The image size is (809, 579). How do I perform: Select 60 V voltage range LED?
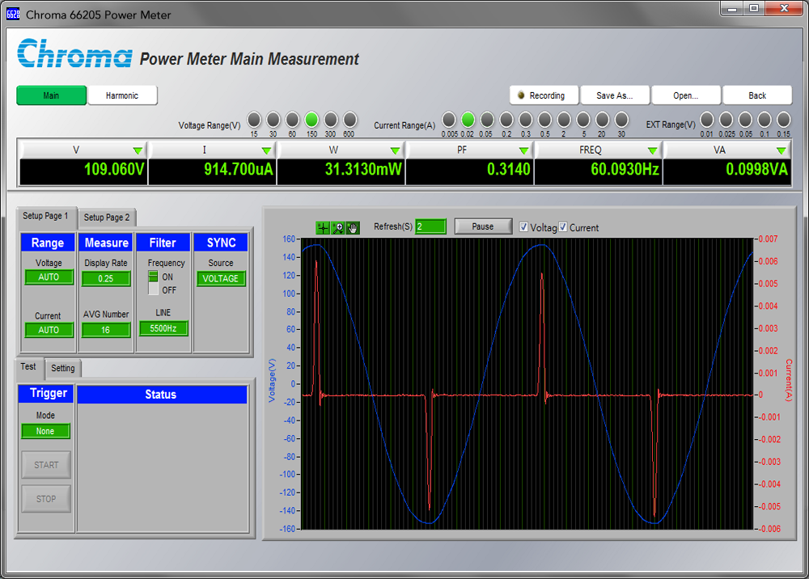(x=292, y=120)
